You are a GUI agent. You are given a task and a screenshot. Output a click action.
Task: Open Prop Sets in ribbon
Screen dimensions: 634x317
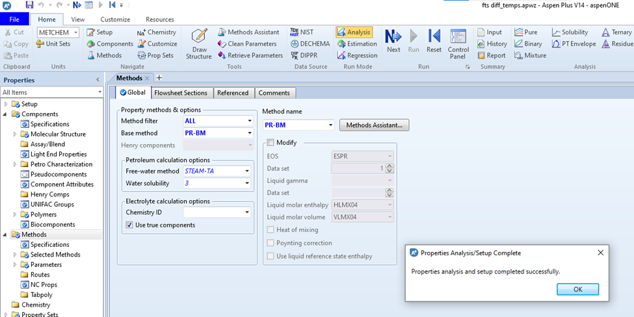pos(155,55)
